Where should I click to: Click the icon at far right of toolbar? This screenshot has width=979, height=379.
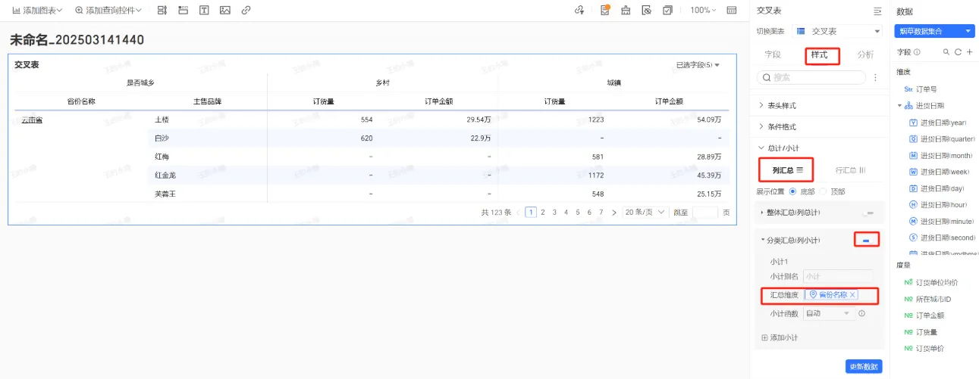pos(731,11)
